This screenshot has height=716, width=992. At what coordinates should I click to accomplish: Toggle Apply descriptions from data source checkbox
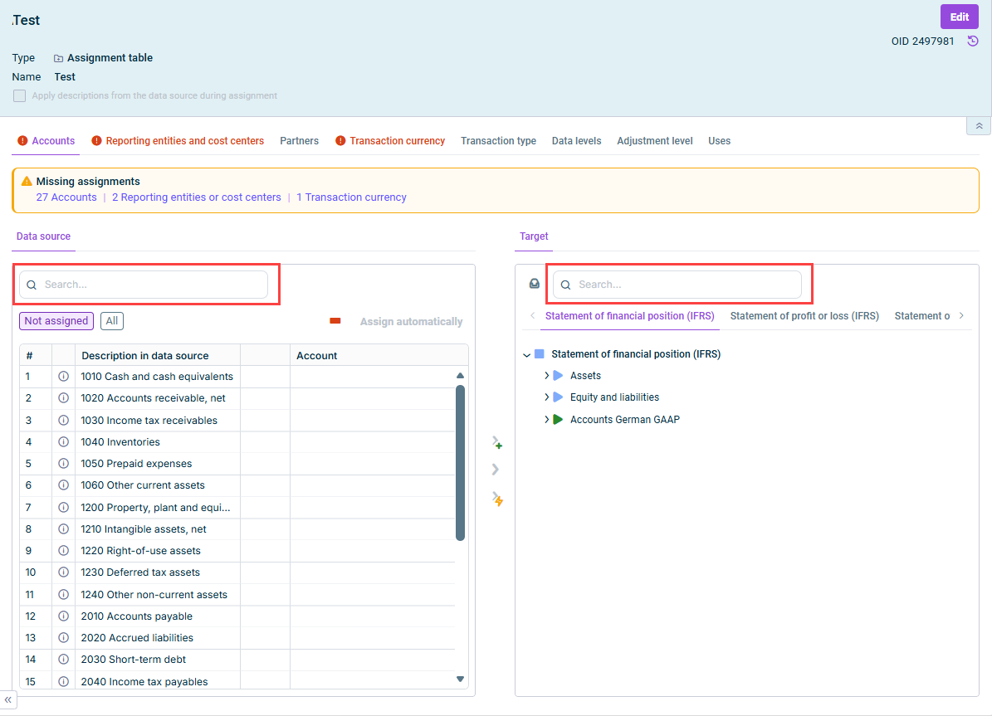pos(20,95)
